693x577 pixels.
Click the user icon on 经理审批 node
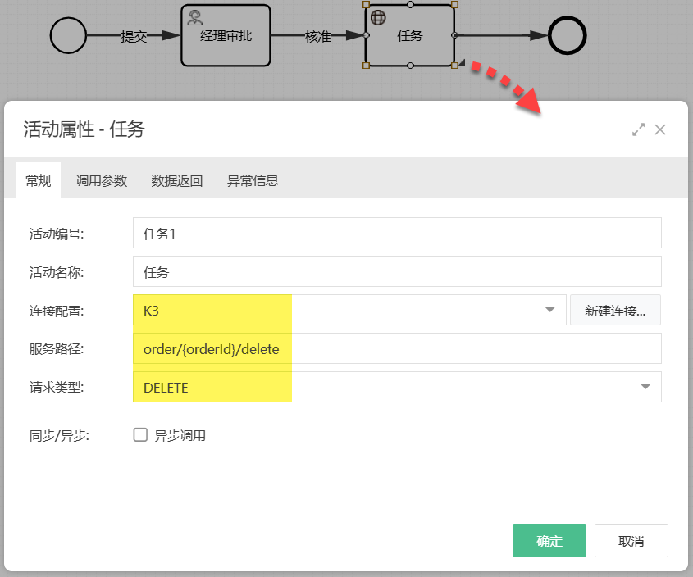click(x=196, y=17)
